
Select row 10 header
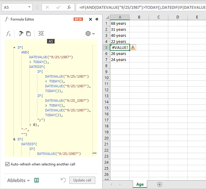[x=106, y=78]
